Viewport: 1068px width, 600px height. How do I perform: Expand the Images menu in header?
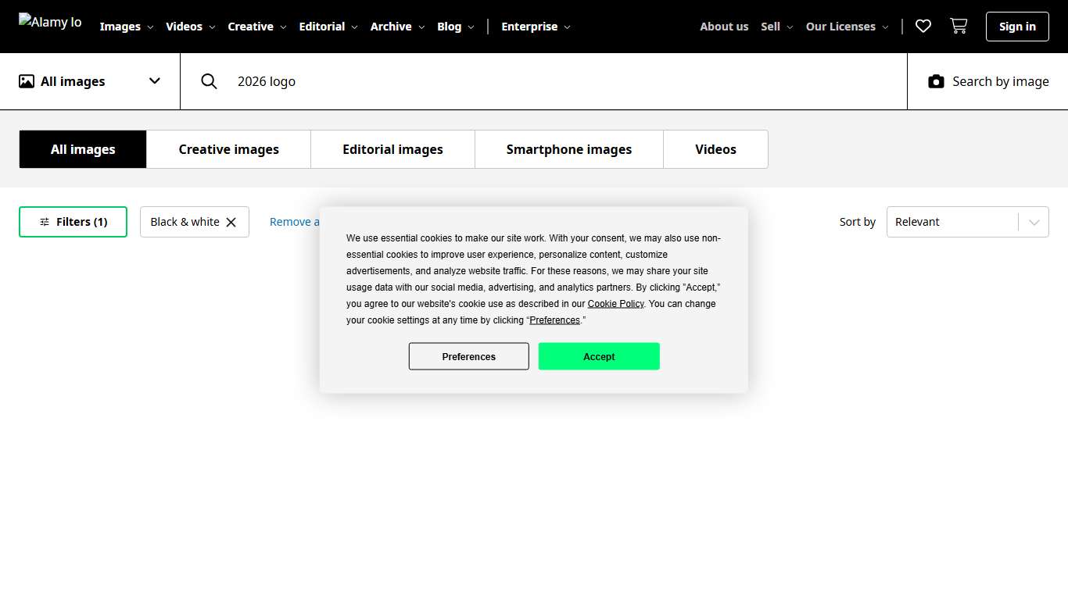coord(127,27)
